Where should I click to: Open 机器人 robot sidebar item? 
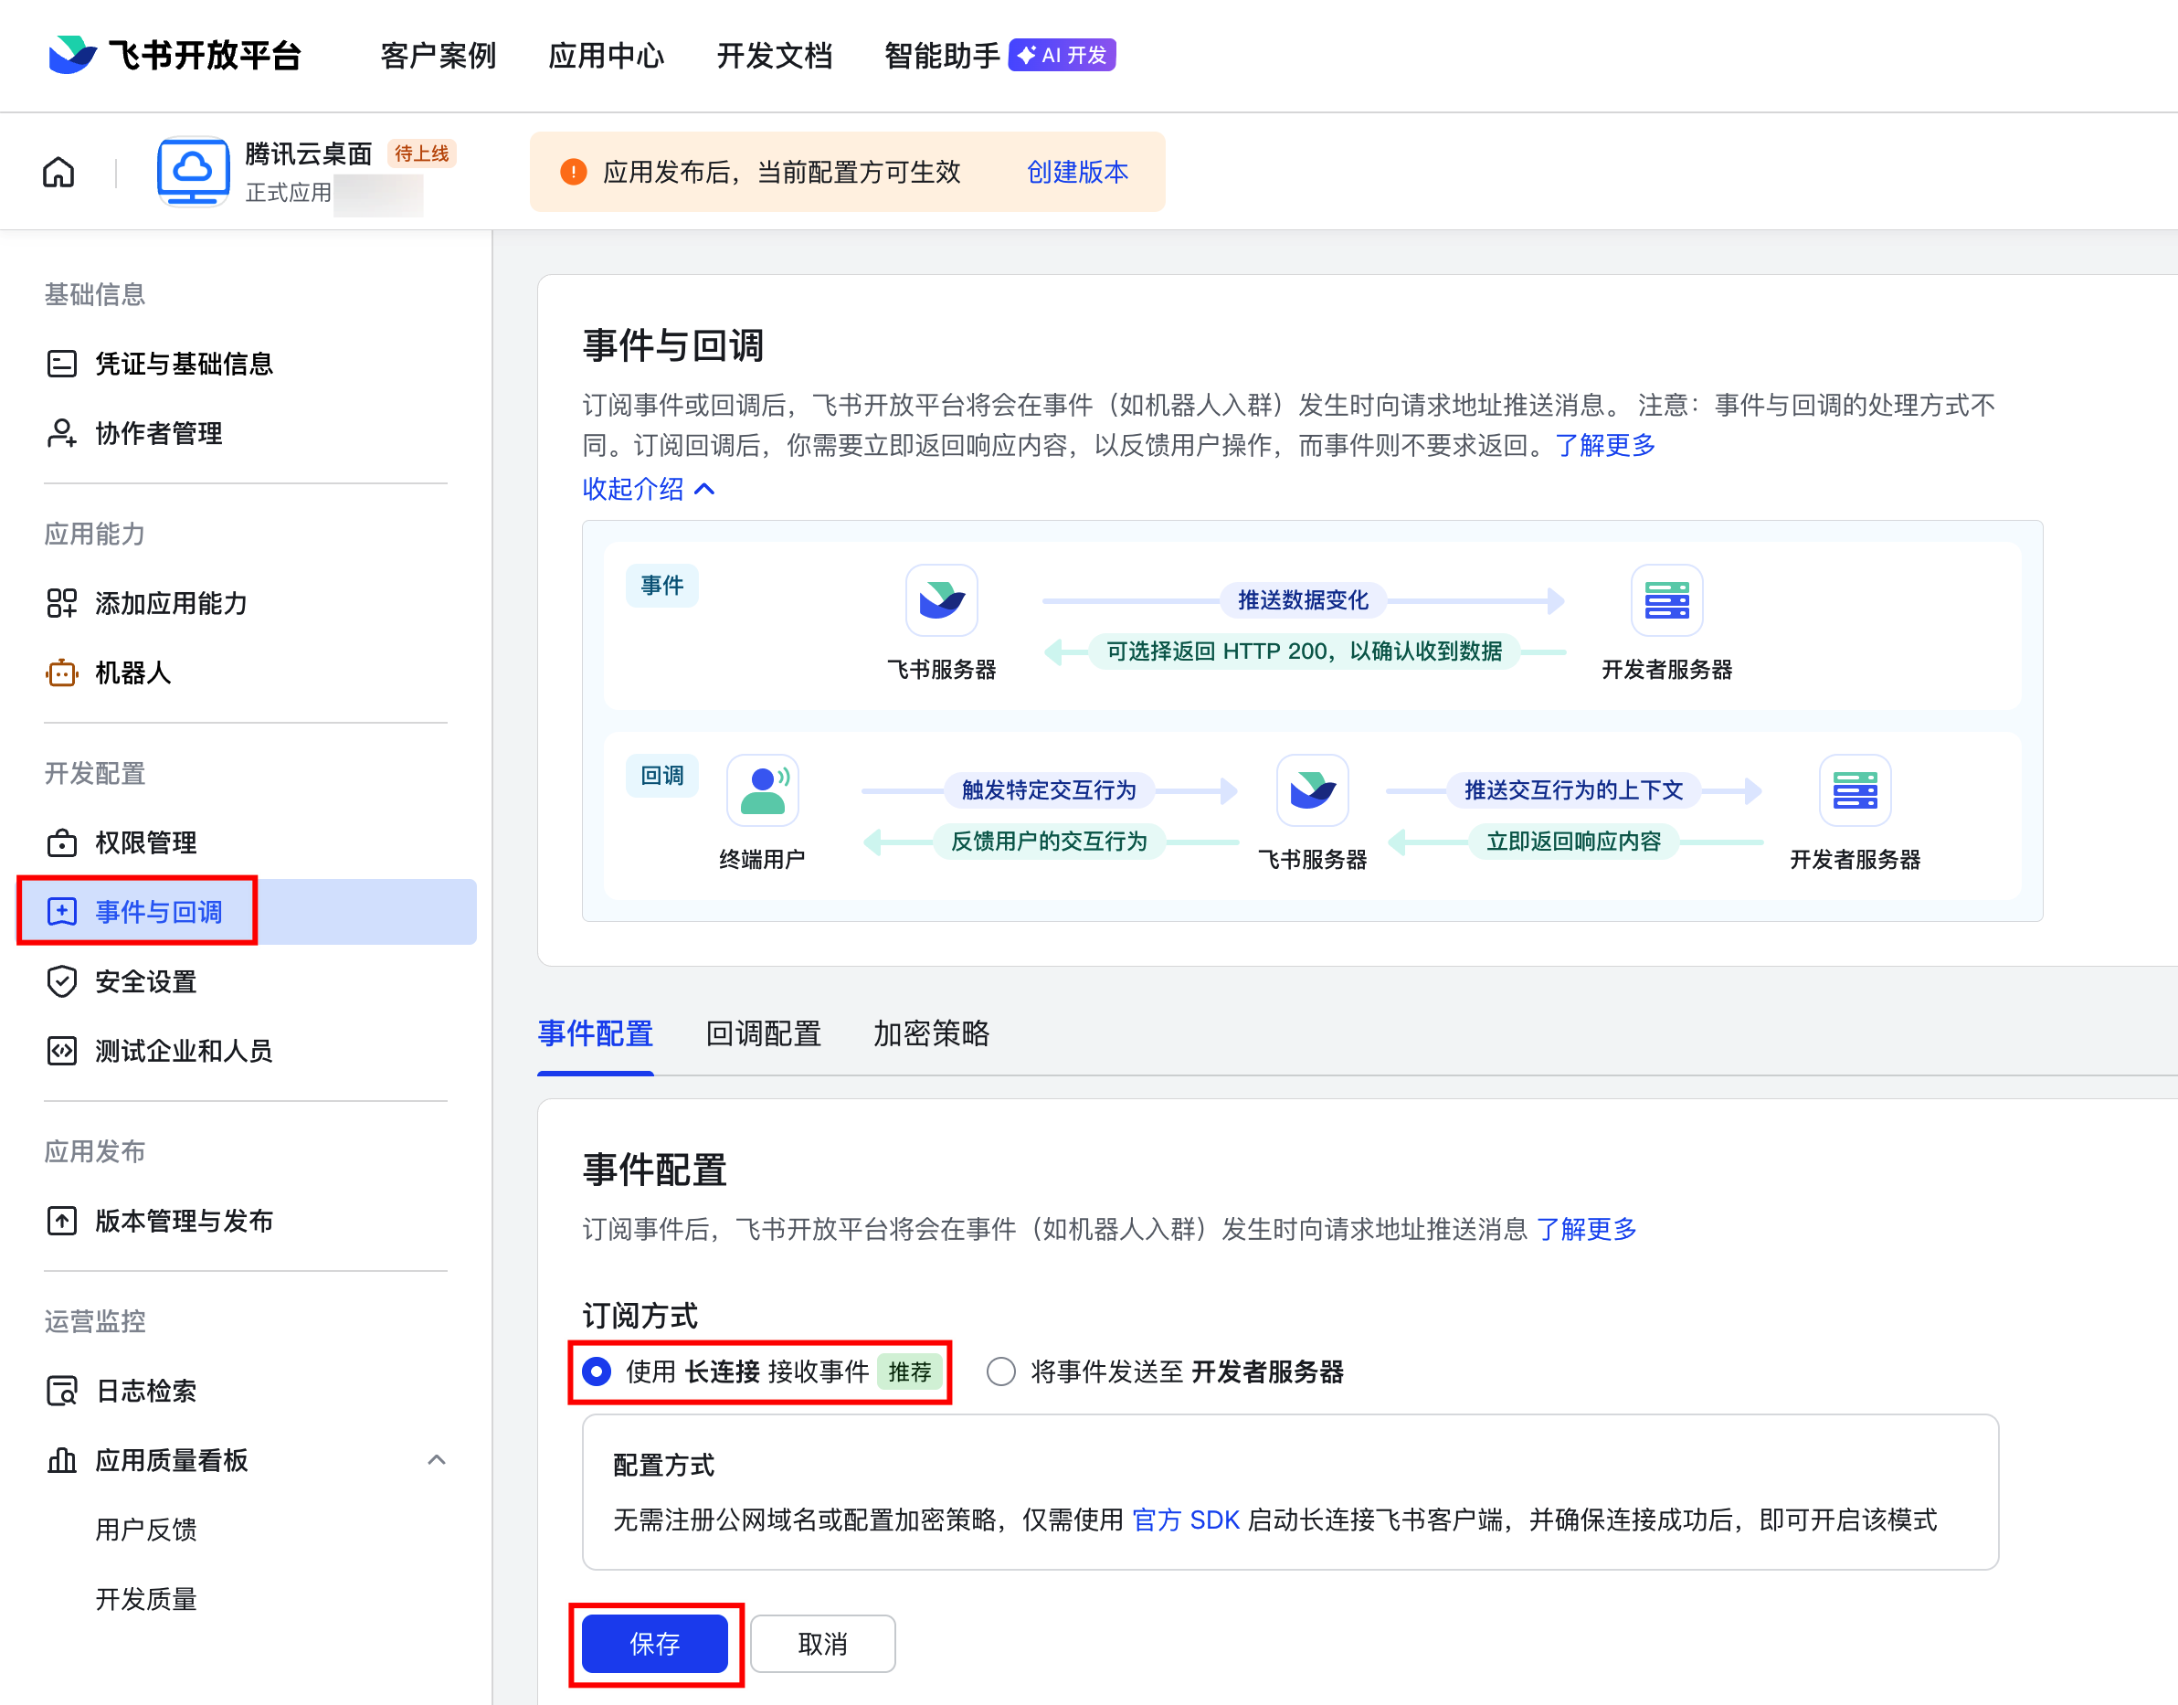(132, 672)
